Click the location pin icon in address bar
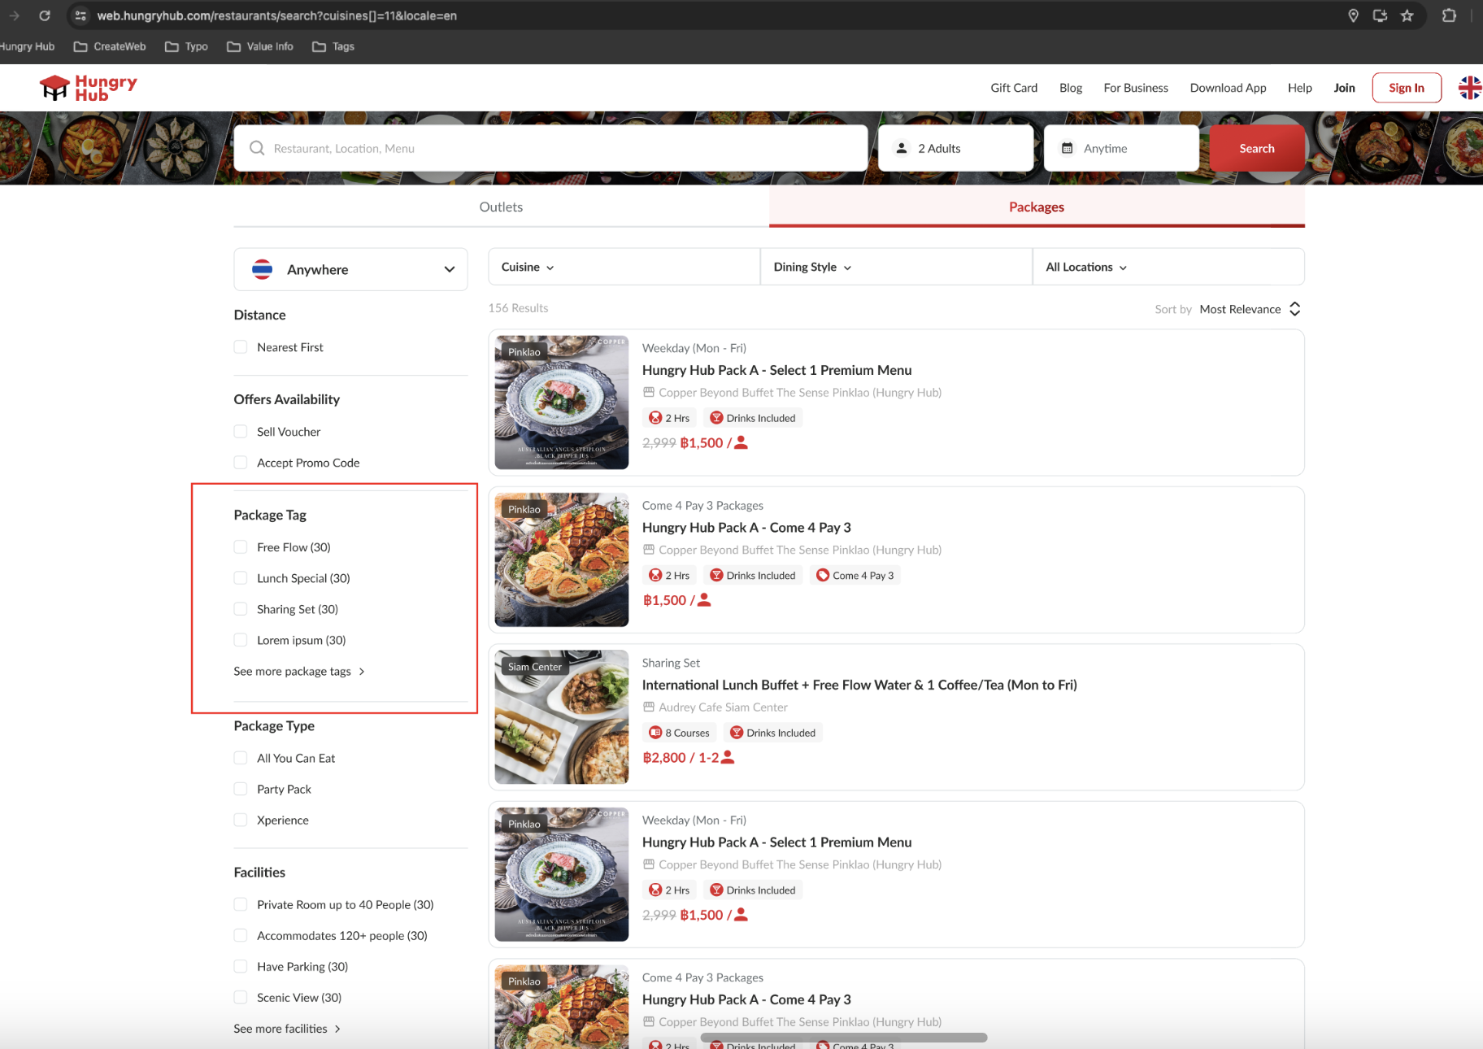Viewport: 1483px width, 1049px height. 1353,15
